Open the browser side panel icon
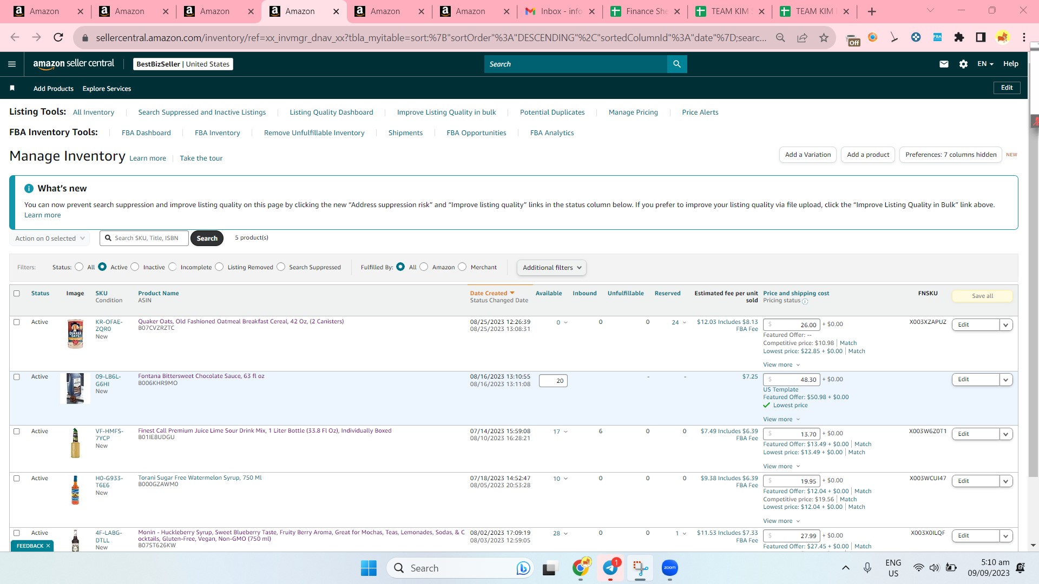1039x584 pixels. pyautogui.click(x=981, y=37)
